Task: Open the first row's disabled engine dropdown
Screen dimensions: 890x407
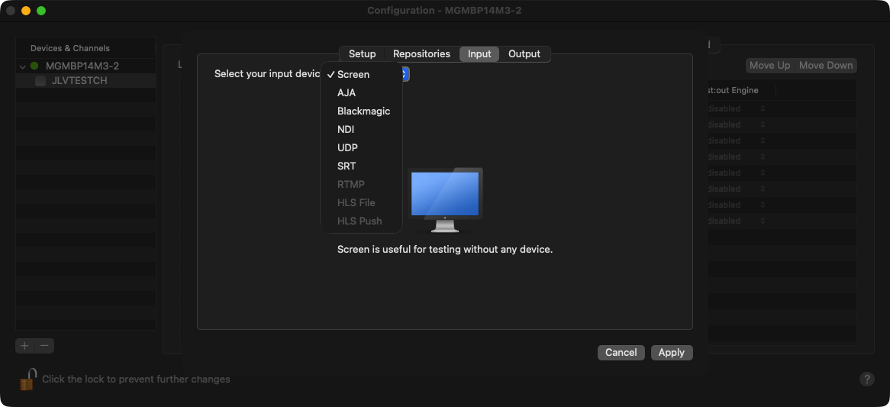Action: pyautogui.click(x=761, y=108)
